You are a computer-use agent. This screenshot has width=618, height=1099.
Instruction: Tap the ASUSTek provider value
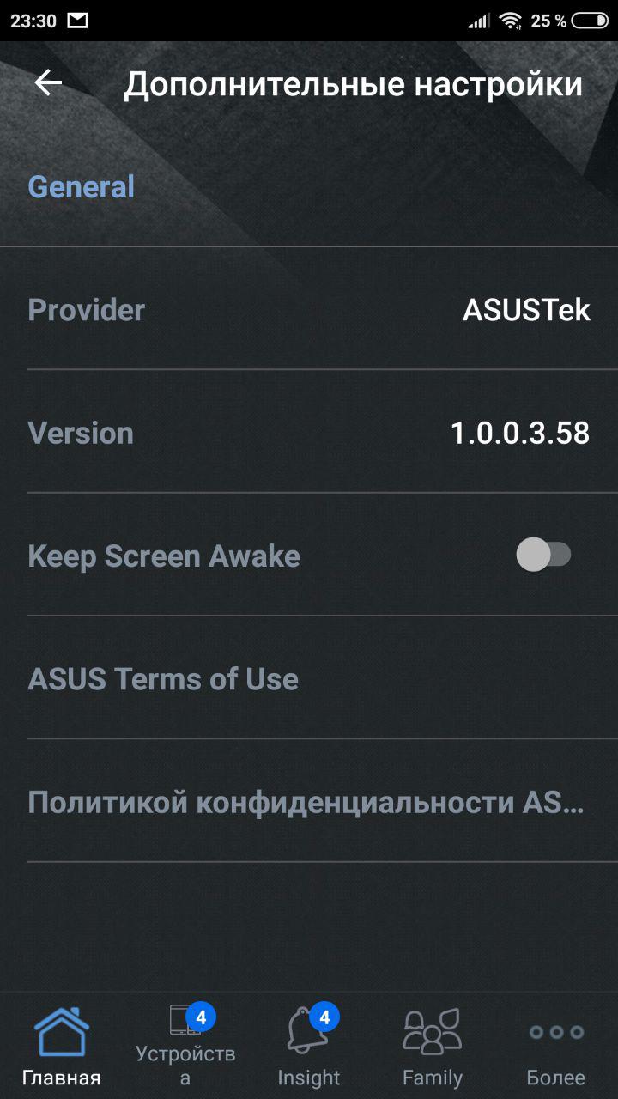click(526, 310)
